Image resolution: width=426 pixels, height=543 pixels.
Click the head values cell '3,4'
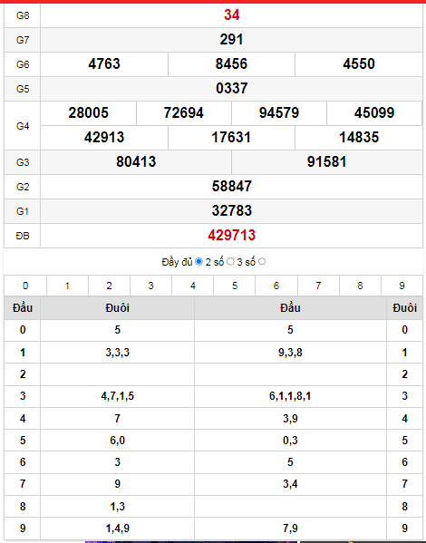point(290,484)
